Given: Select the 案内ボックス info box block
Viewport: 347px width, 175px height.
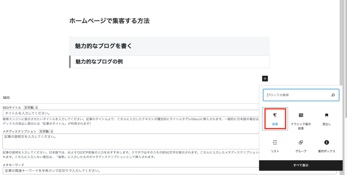Looking at the screenshot, I should [x=326, y=146].
